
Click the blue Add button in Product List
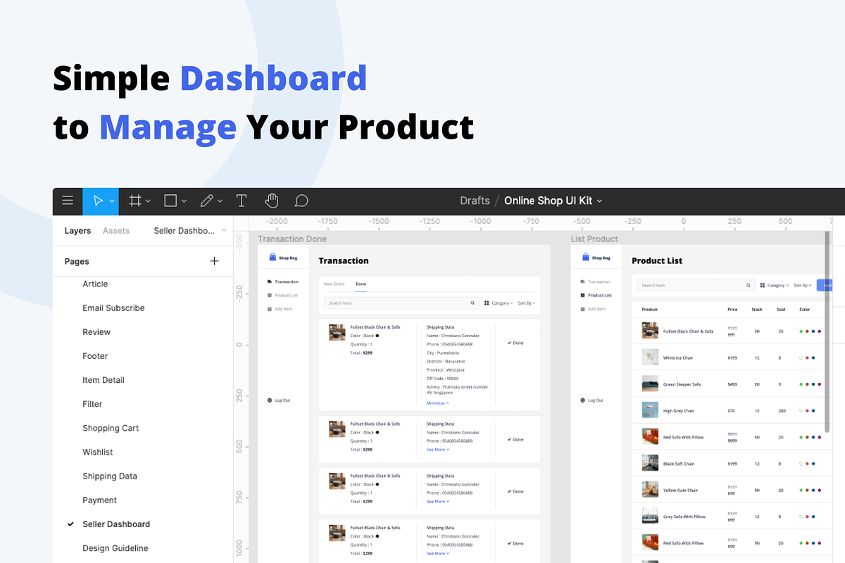(x=825, y=285)
